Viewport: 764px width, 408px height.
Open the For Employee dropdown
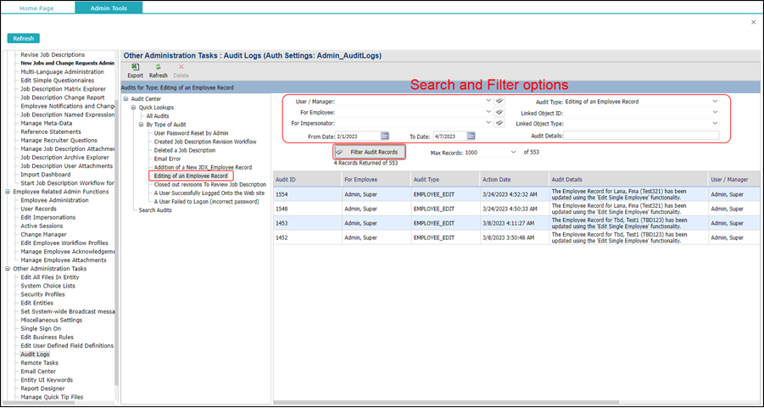[488, 112]
